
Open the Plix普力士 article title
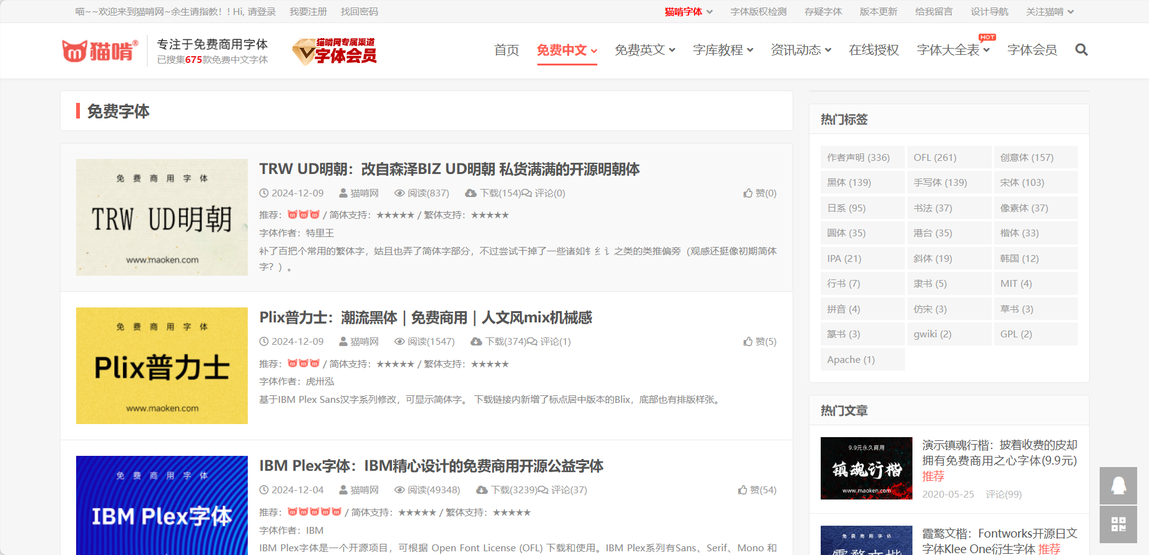[426, 317]
